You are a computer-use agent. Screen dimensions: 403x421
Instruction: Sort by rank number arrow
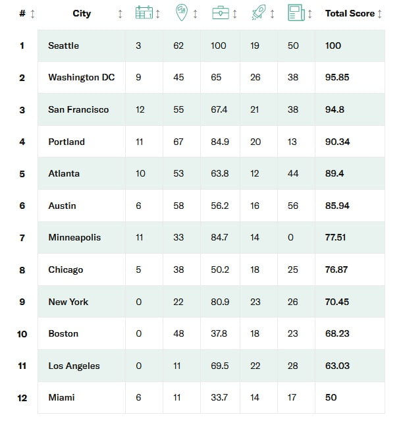point(33,14)
